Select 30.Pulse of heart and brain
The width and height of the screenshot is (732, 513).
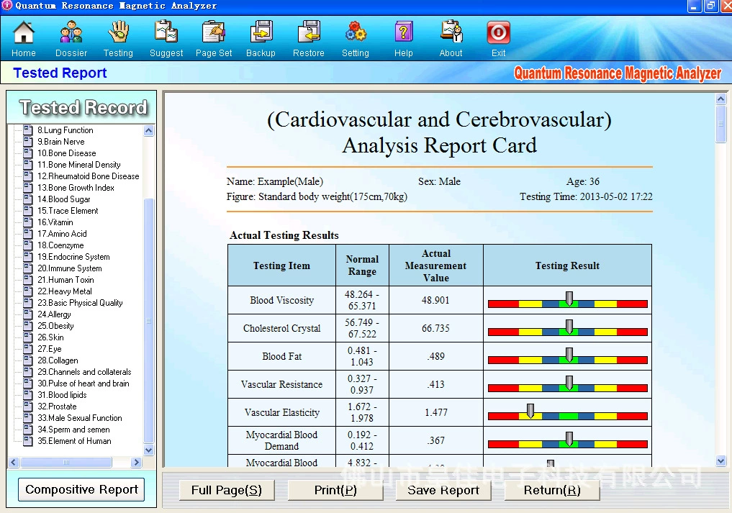pyautogui.click(x=83, y=383)
